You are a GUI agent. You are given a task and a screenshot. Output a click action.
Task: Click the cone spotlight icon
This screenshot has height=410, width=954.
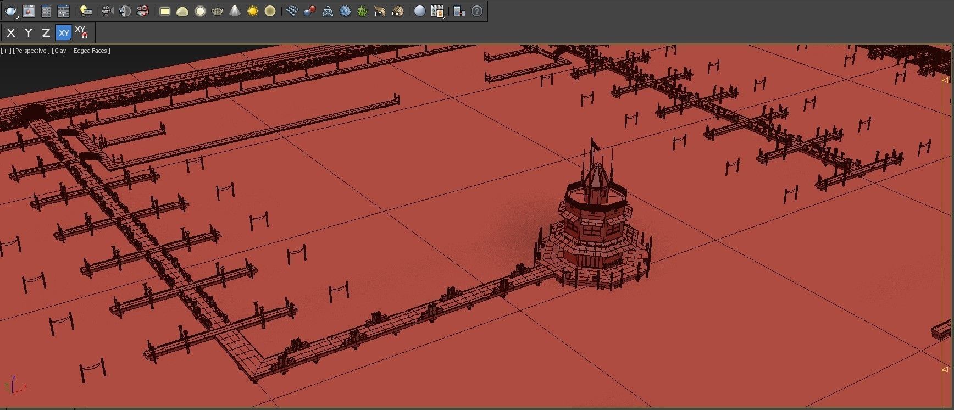tap(235, 11)
